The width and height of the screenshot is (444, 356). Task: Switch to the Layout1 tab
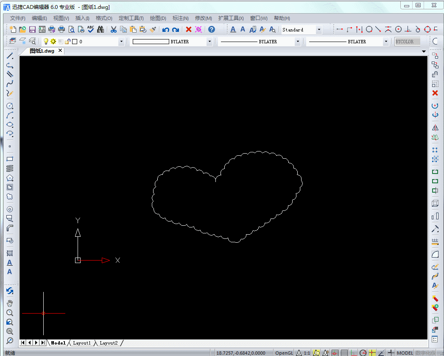coord(82,343)
